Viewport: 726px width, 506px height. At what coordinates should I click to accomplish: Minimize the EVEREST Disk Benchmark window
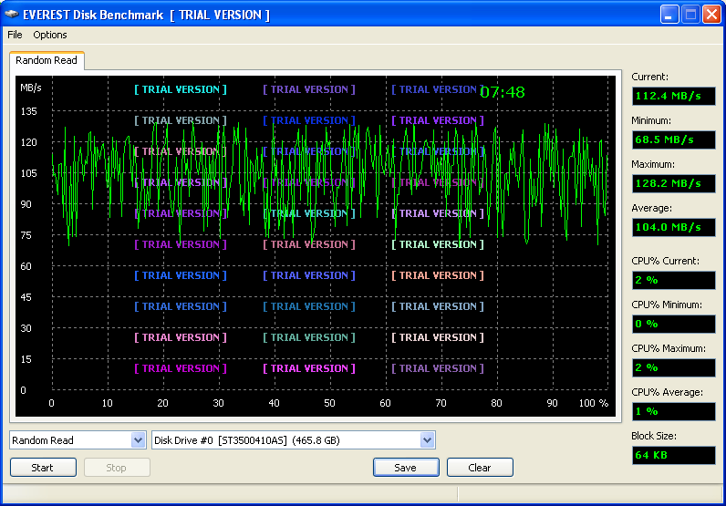(670, 15)
